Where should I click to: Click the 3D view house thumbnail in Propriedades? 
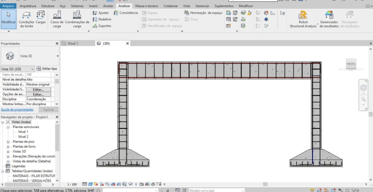pyautogui.click(x=10, y=56)
